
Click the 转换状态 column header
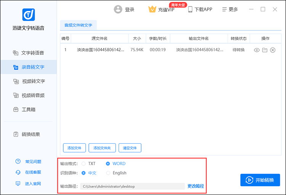click(x=239, y=38)
